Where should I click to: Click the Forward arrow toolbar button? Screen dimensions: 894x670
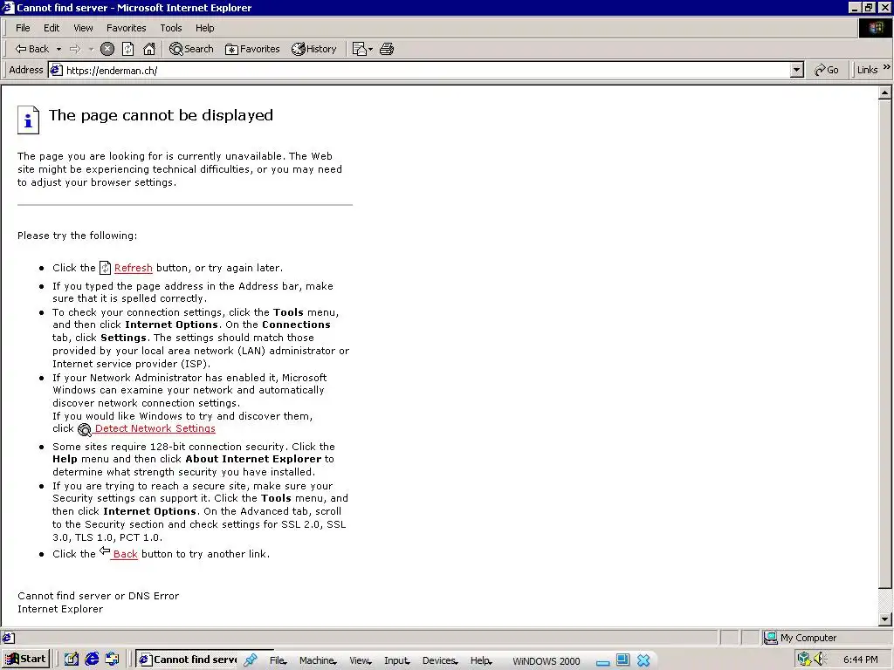pos(75,49)
